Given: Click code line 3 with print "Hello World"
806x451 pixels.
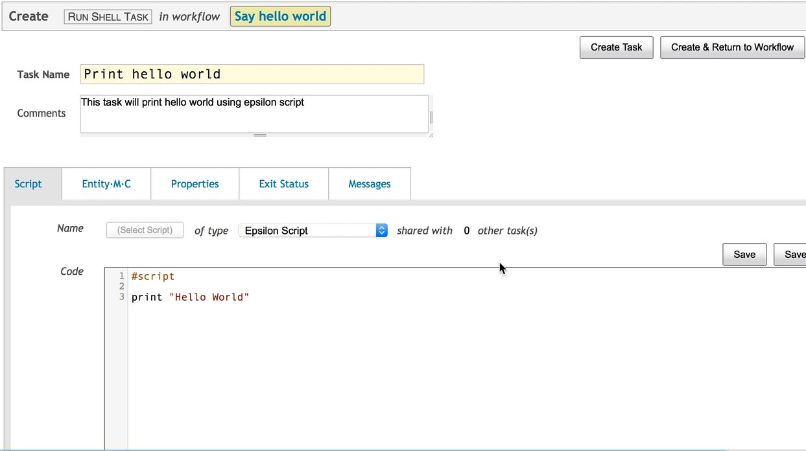Looking at the screenshot, I should [x=191, y=297].
